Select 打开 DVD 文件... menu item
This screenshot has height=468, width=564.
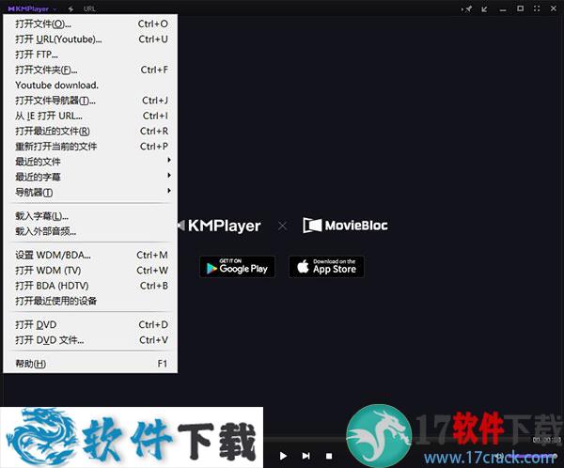click(x=90, y=340)
